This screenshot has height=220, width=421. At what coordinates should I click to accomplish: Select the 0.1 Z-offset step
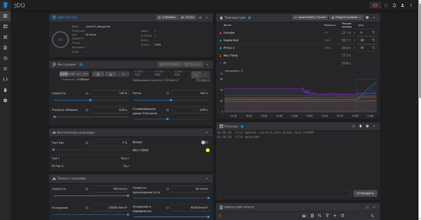click(x=79, y=74)
